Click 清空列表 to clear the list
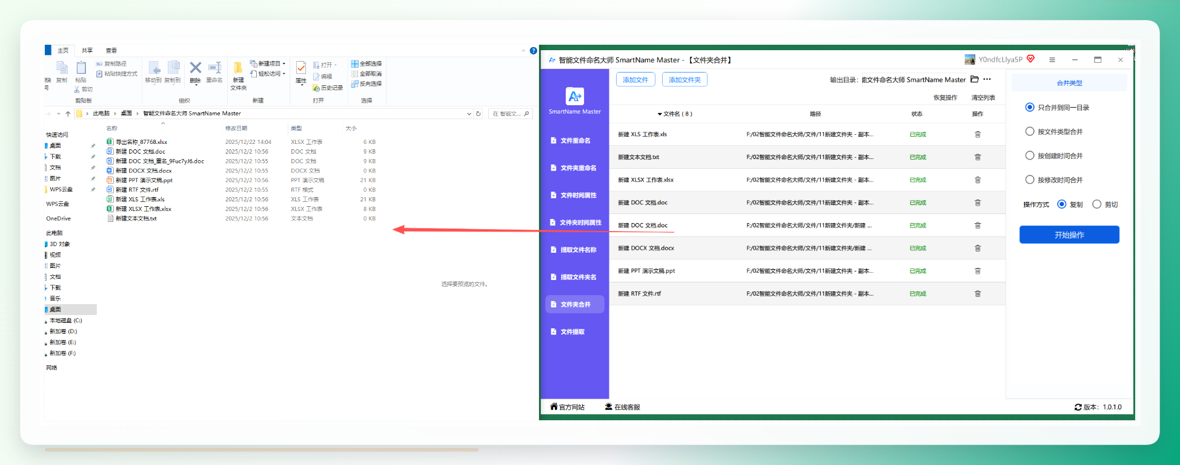The width and height of the screenshot is (1180, 465). [x=983, y=97]
